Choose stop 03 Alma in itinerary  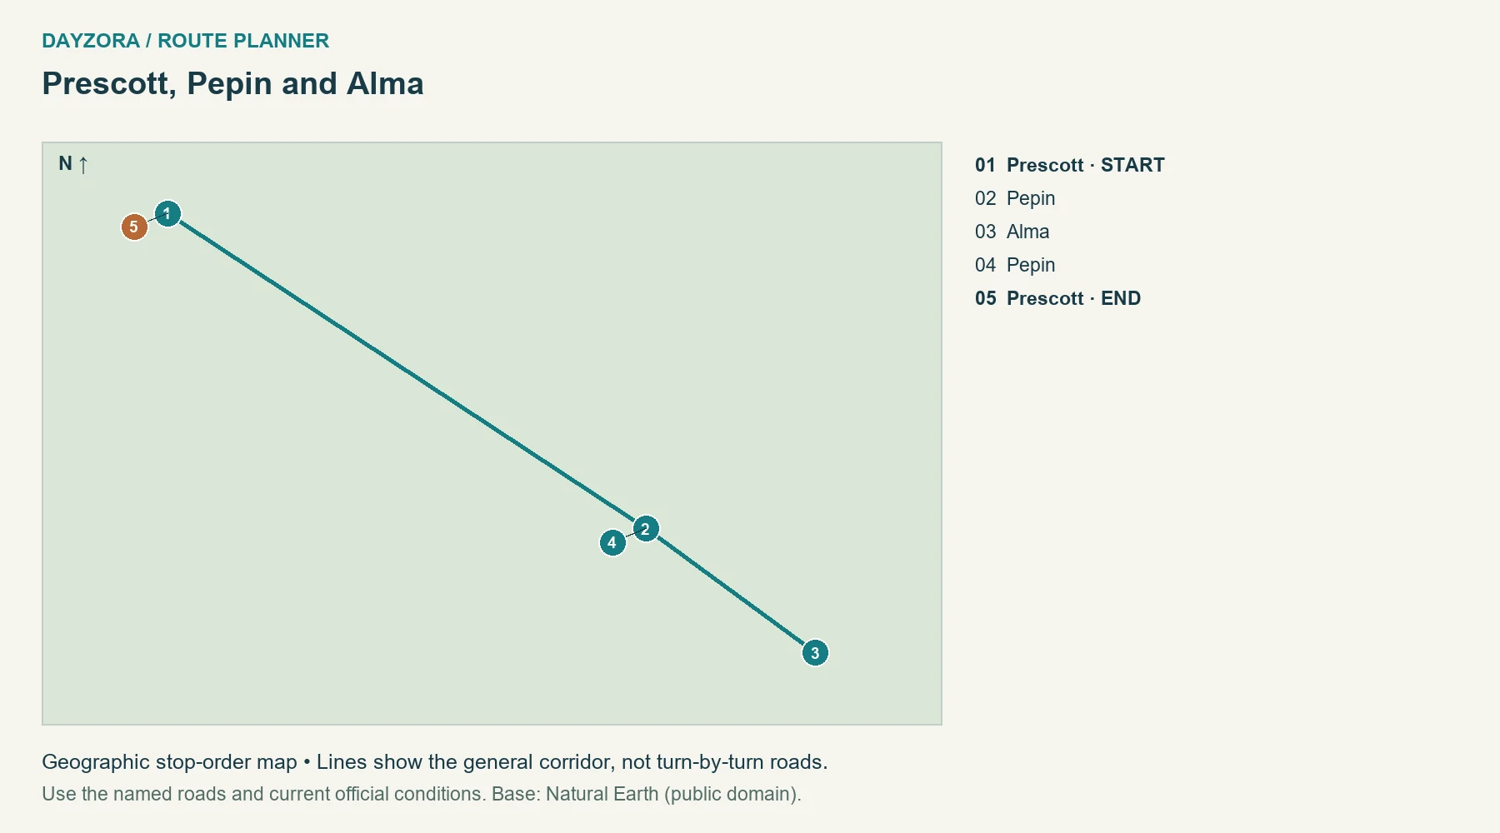(x=1012, y=232)
